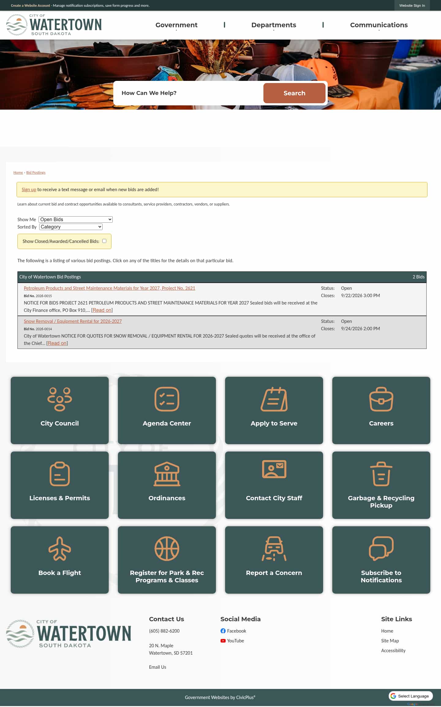441x707 pixels.
Task: Click the Ordinances tile label
Action: (167, 498)
